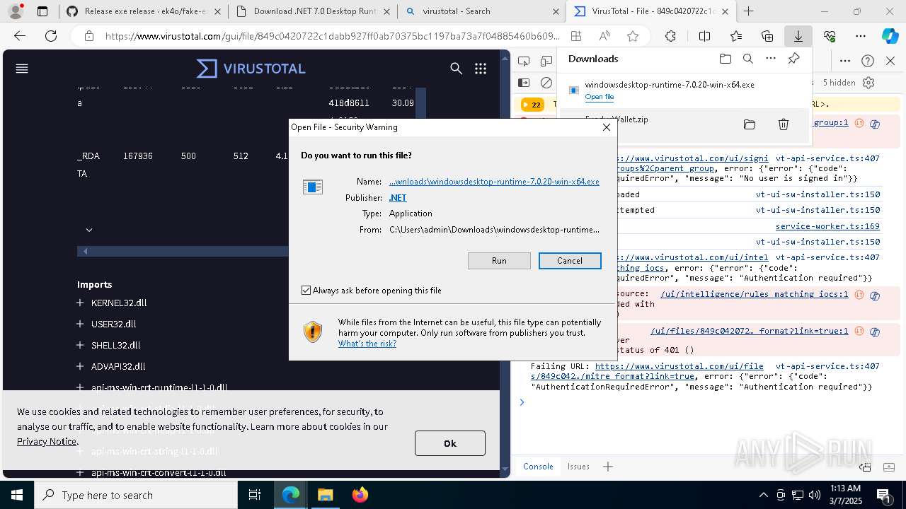
Task: Click browser address bar URL
Action: click(x=333, y=37)
